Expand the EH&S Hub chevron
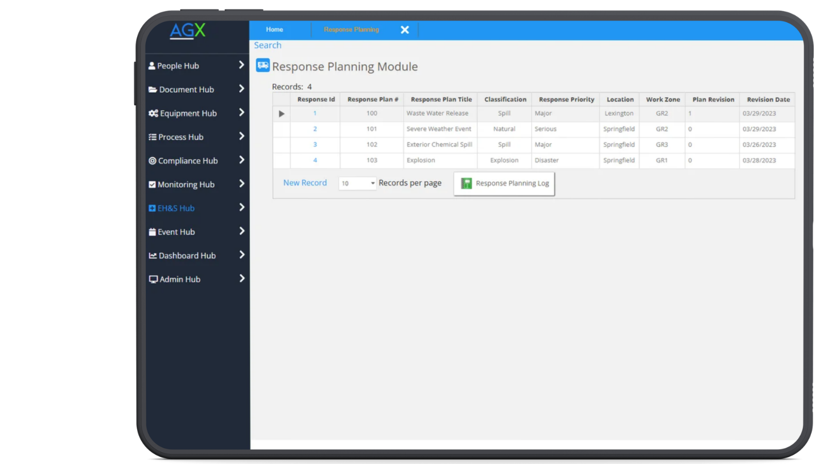Image resolution: width=825 pixels, height=464 pixels. point(241,207)
